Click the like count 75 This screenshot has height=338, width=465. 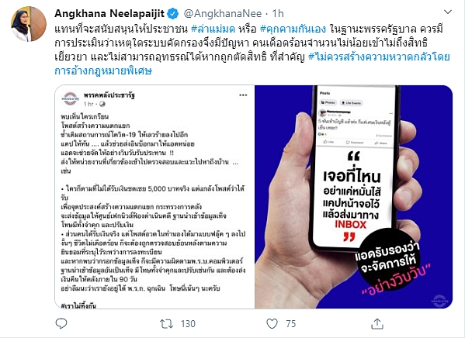[x=291, y=324]
